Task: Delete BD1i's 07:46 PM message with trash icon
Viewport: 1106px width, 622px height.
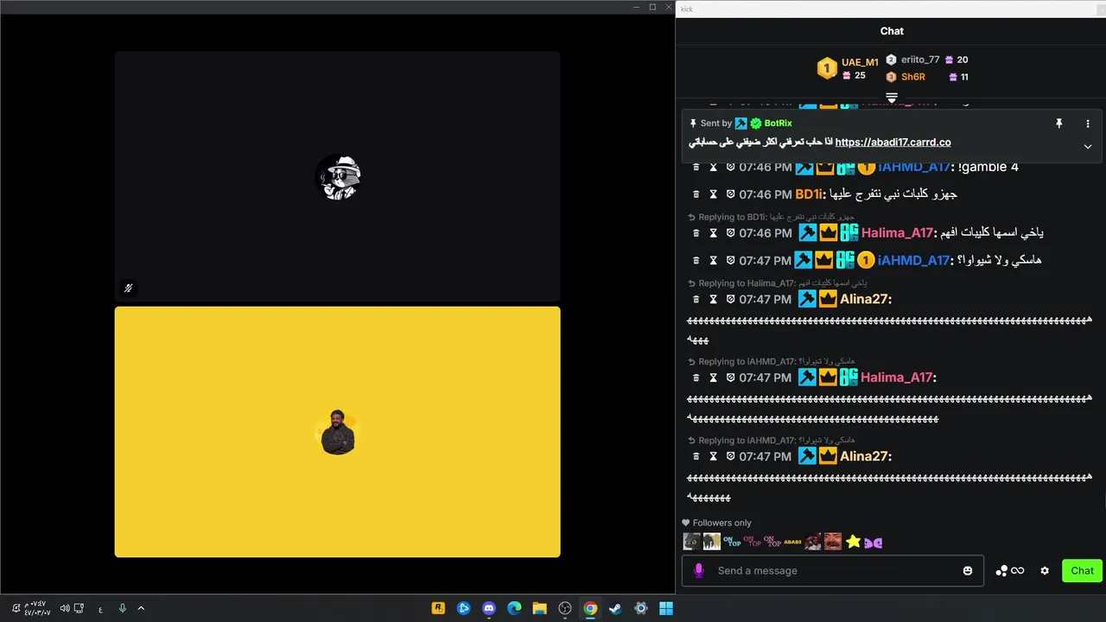Action: [696, 194]
